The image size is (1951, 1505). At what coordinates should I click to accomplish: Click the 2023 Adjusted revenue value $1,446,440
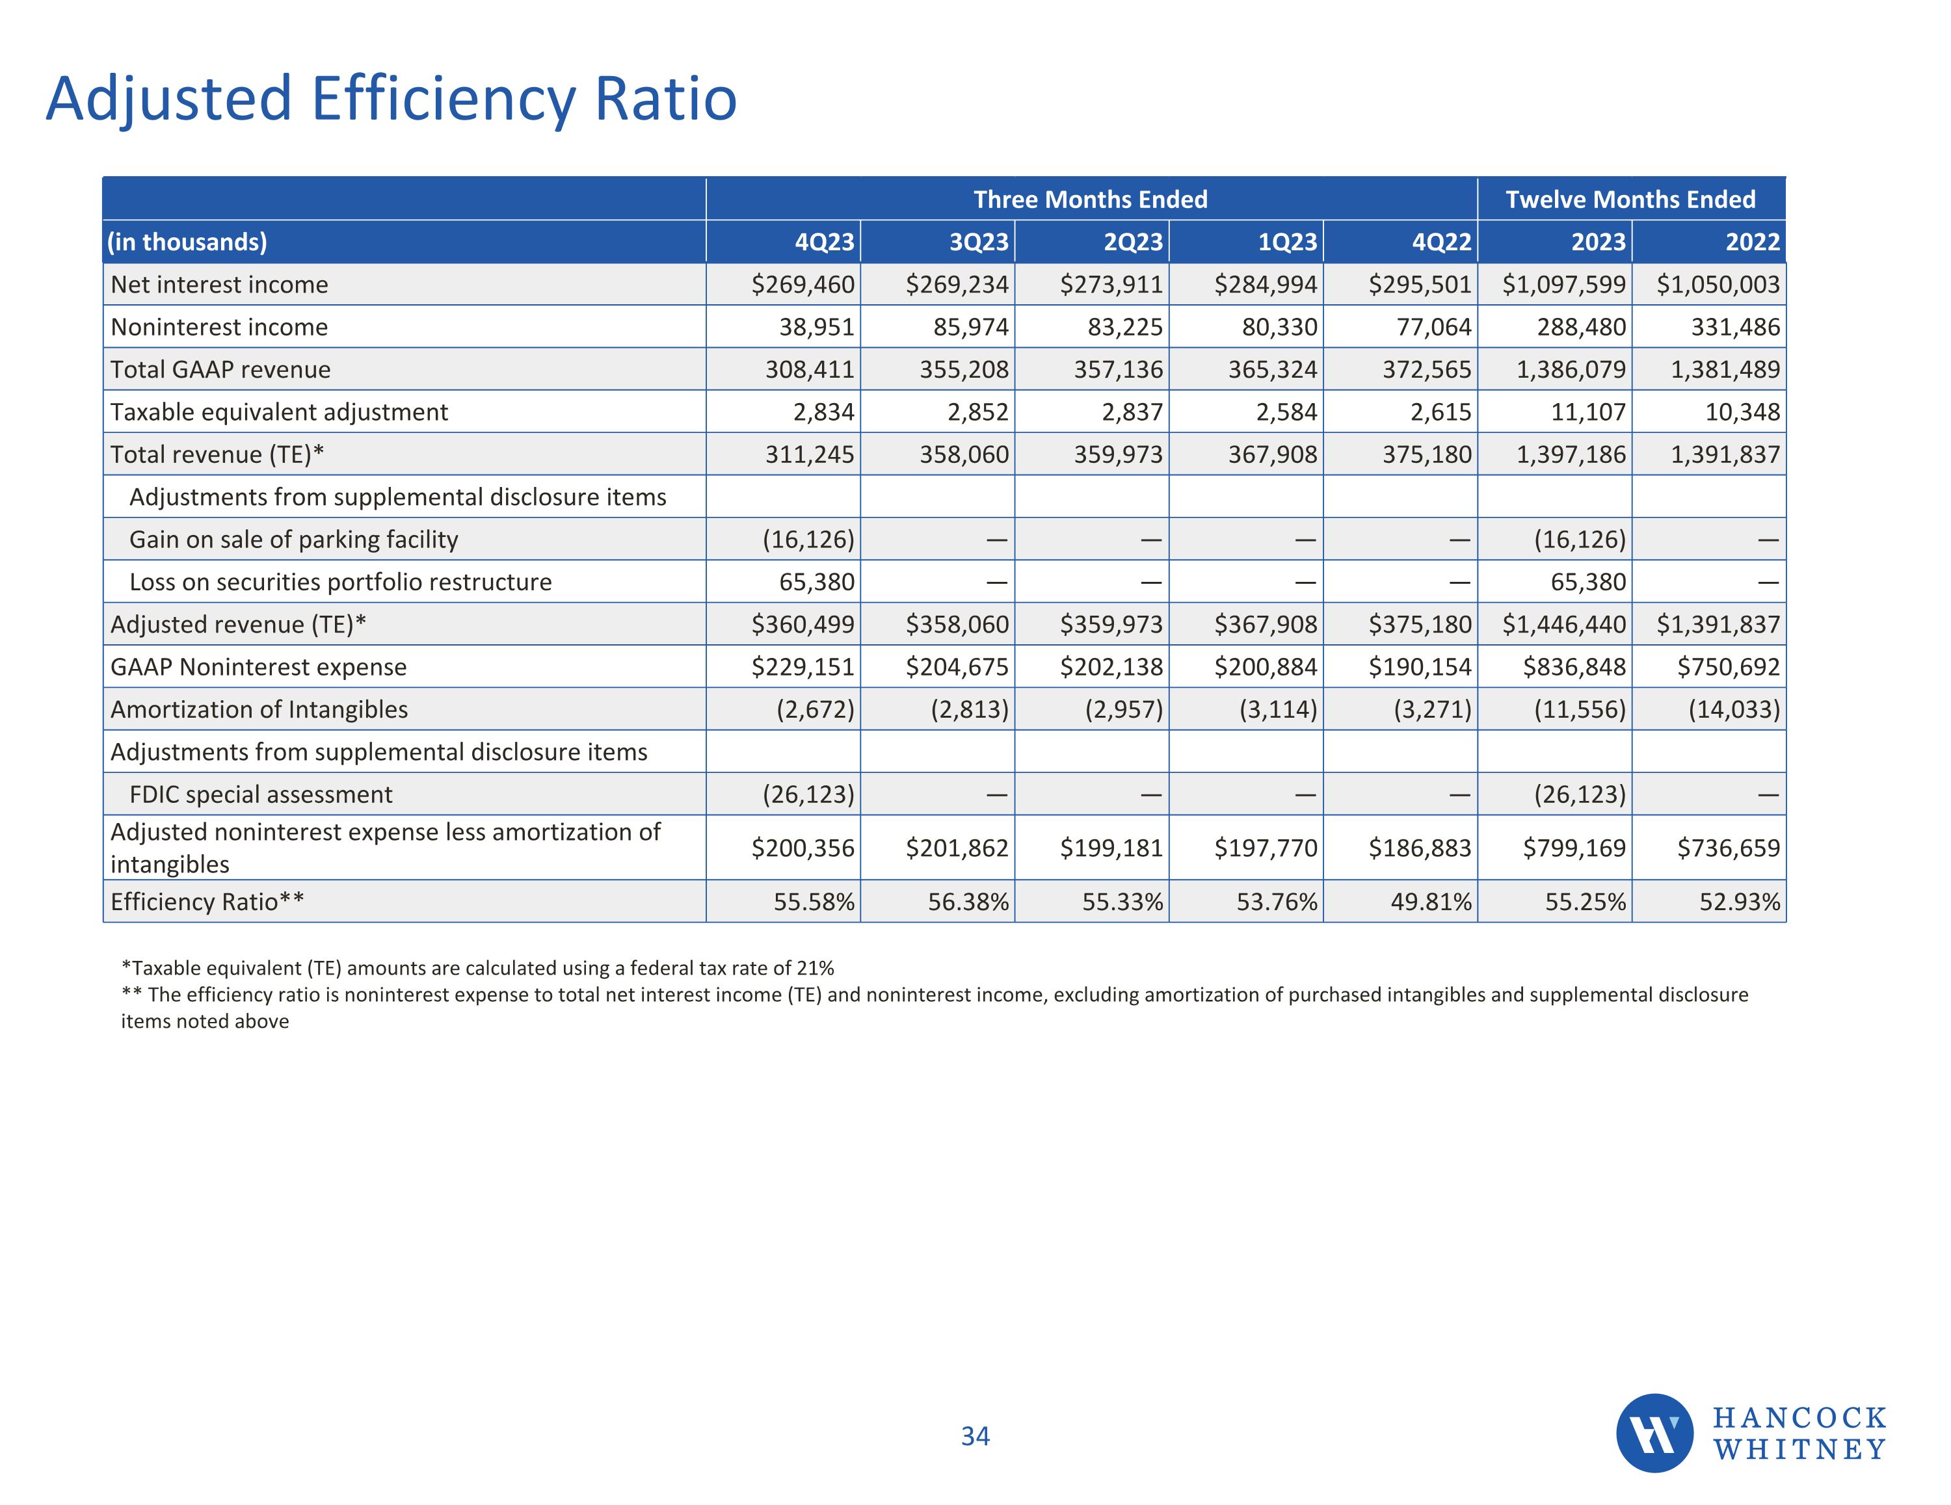[1563, 624]
